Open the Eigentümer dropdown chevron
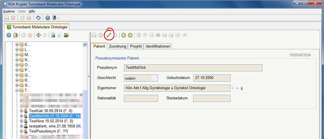This screenshot has height=139, width=324. tap(237, 88)
